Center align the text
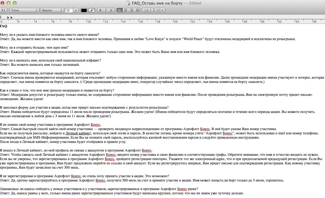The image size is (325, 198). 125,10
